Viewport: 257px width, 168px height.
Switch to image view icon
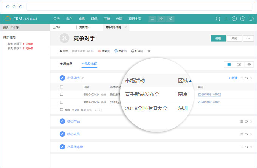point(239,64)
